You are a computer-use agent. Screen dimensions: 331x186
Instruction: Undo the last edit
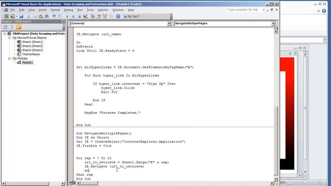click(x=54, y=16)
